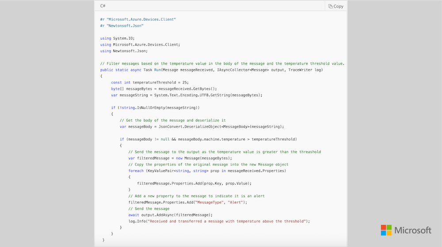Click the 'Send the message to the output' comment
The height and width of the screenshot is (247, 442).
(x=225, y=152)
